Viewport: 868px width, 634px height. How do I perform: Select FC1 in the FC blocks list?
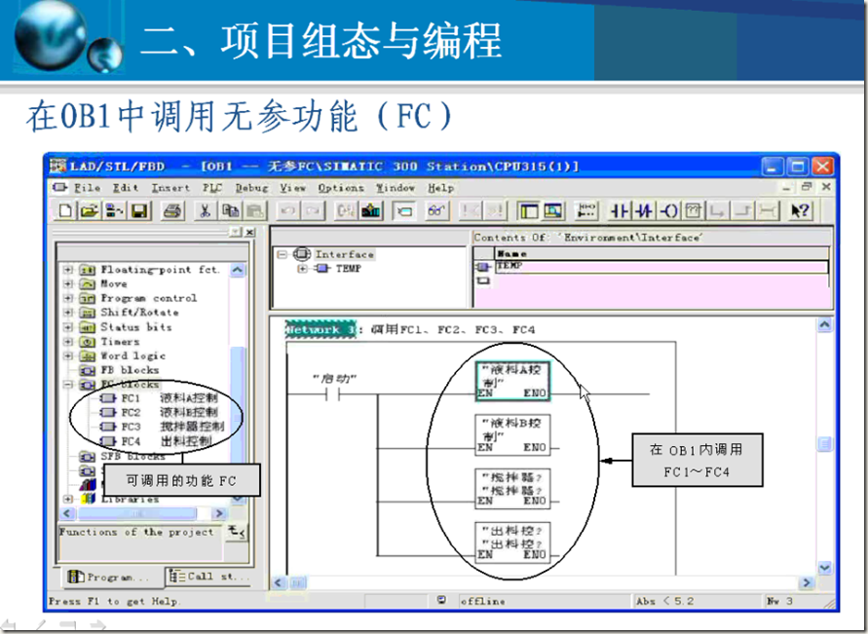[159, 398]
